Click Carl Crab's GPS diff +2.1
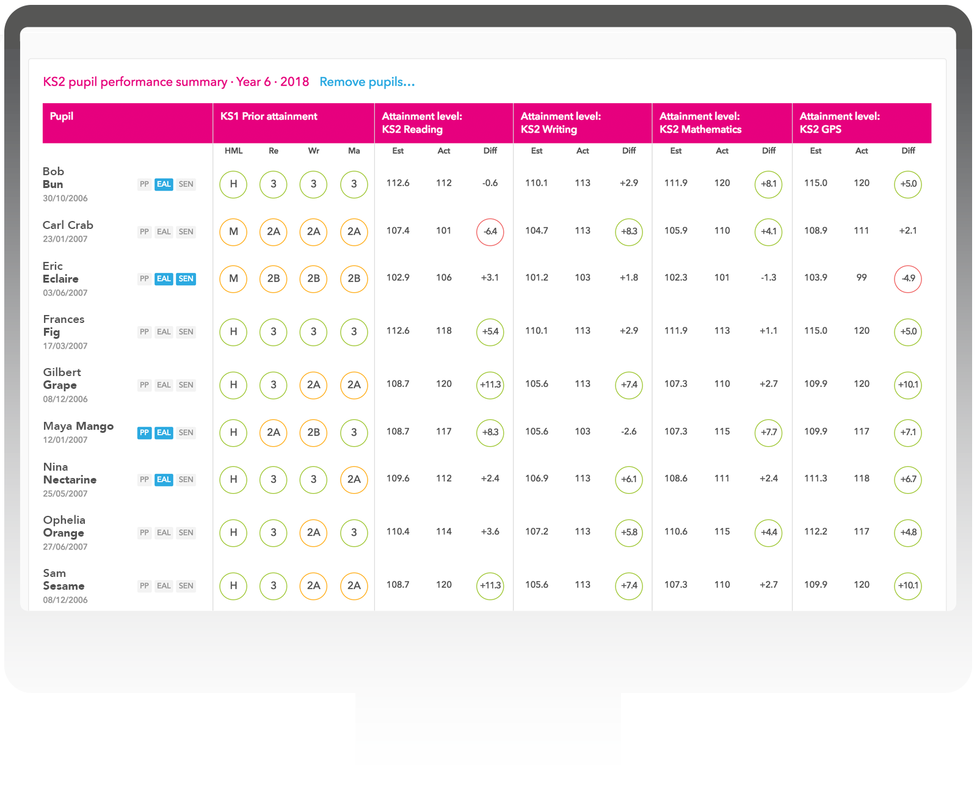Viewport: 977px width, 804px height. [908, 231]
